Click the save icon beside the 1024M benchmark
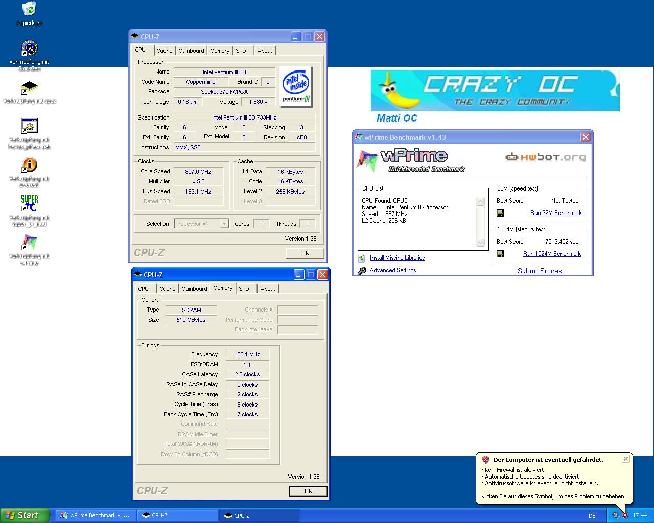This screenshot has width=654, height=523. coord(500,254)
